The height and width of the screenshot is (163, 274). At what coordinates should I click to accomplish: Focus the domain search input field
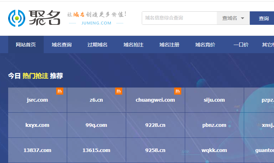[179, 18]
